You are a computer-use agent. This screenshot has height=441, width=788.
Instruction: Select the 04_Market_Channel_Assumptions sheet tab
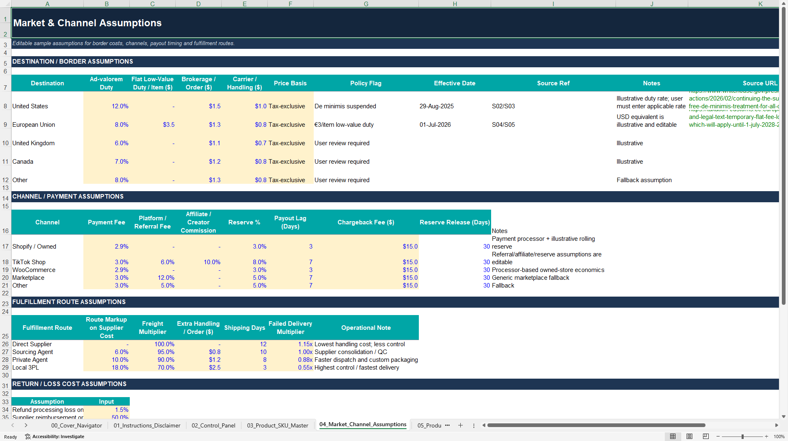[x=363, y=425]
